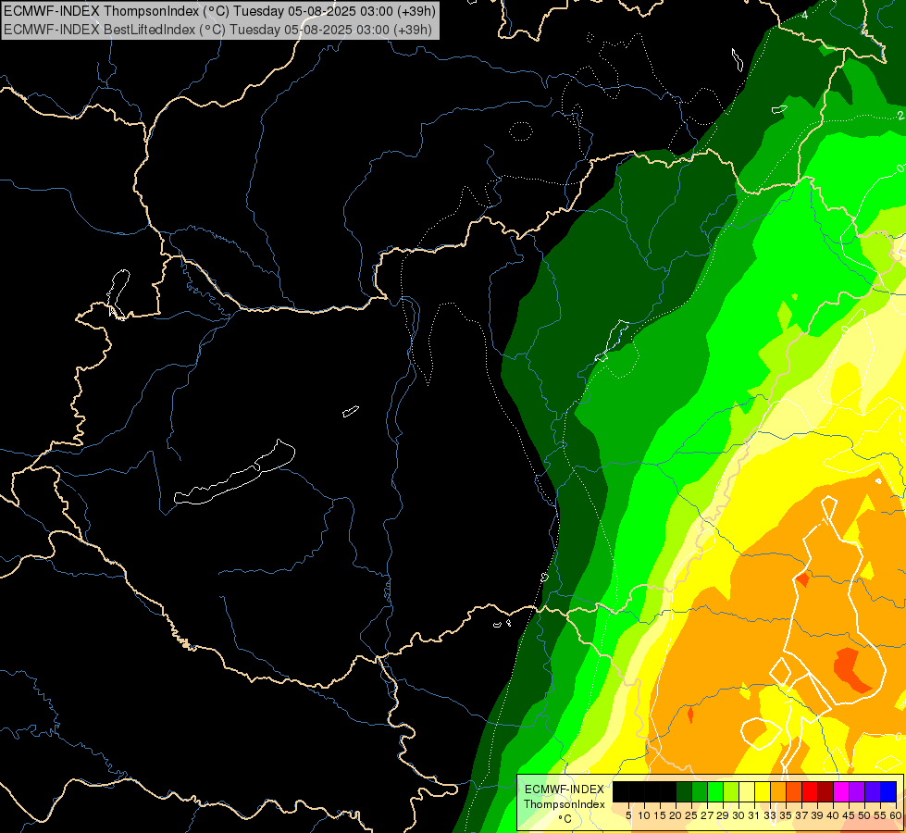This screenshot has height=833, width=906.
Task: Click the purple 45–50 legend swatch
Action: 857,791
